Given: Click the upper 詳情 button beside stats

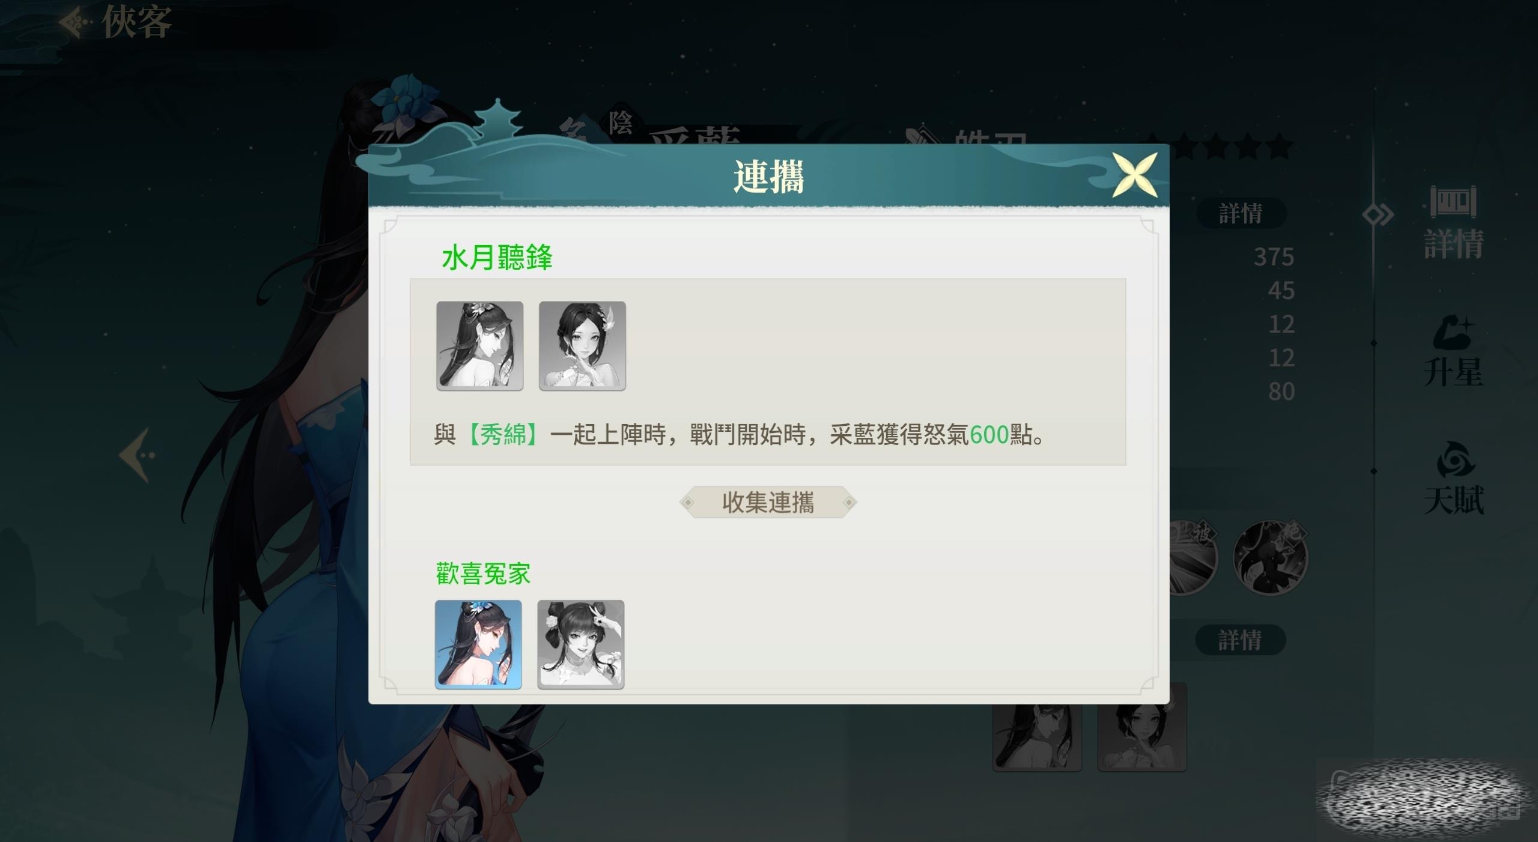Looking at the screenshot, I should coord(1241,213).
